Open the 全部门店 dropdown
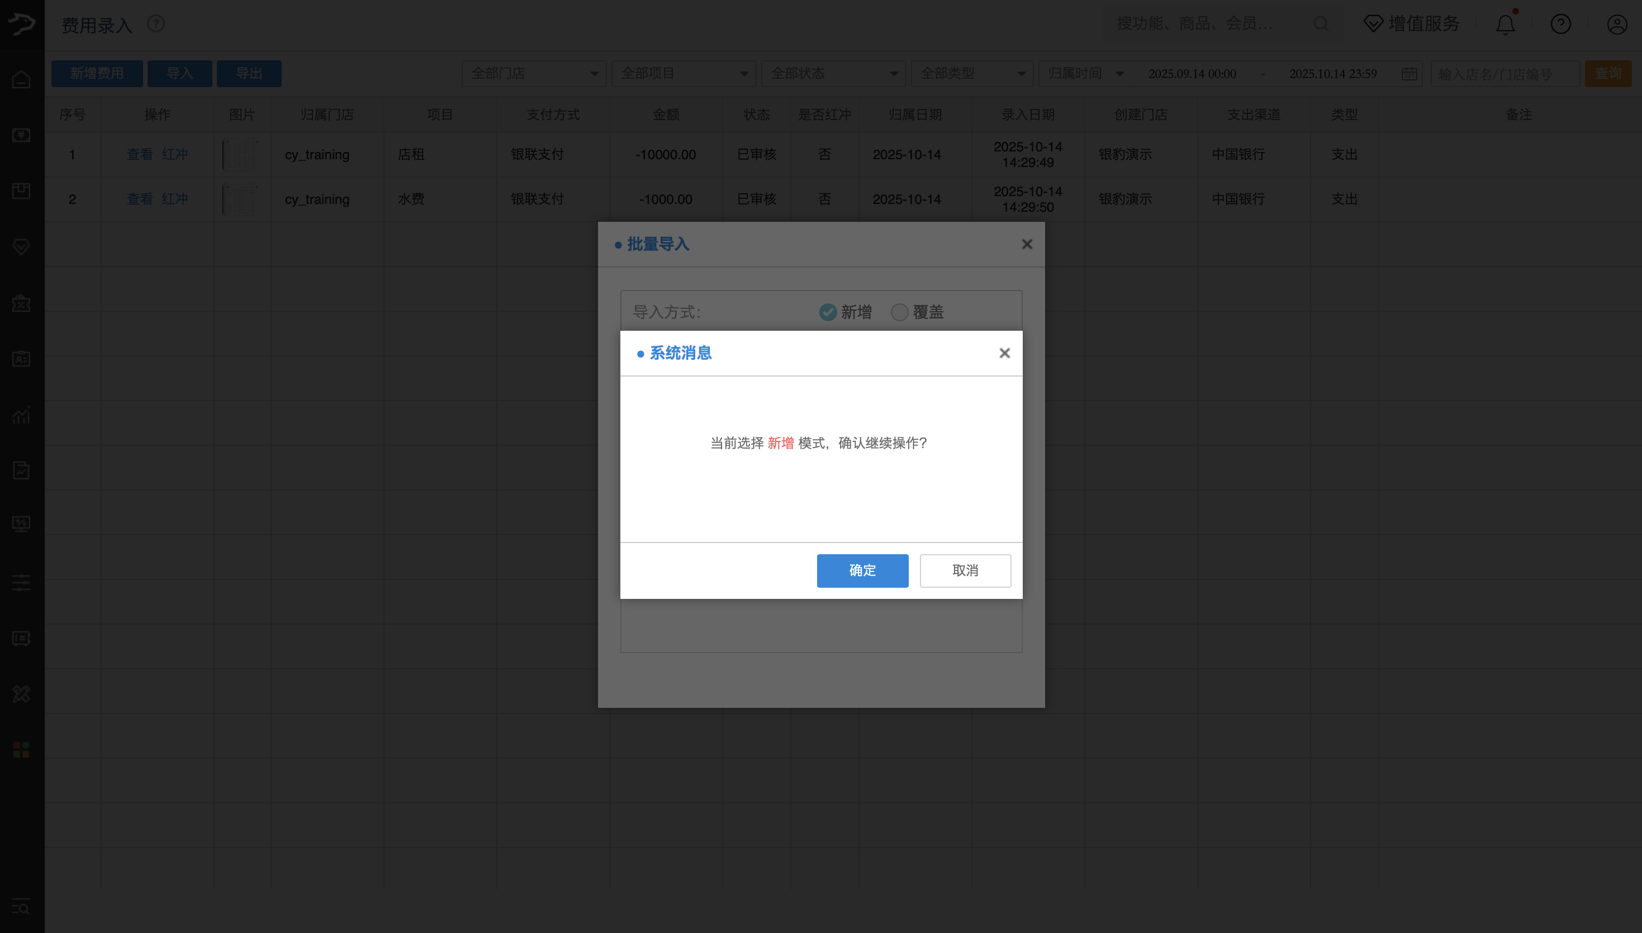Screen dimensions: 1642x933 [534, 73]
